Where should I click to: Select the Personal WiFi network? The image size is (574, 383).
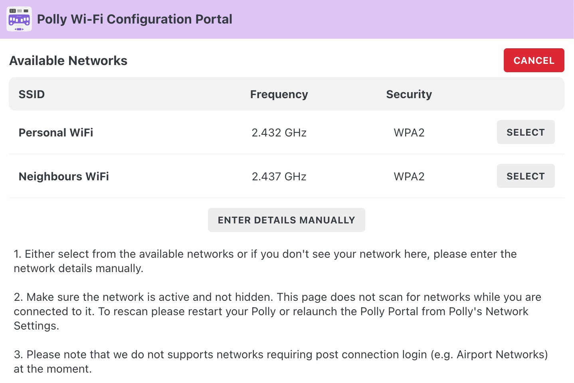(x=525, y=132)
